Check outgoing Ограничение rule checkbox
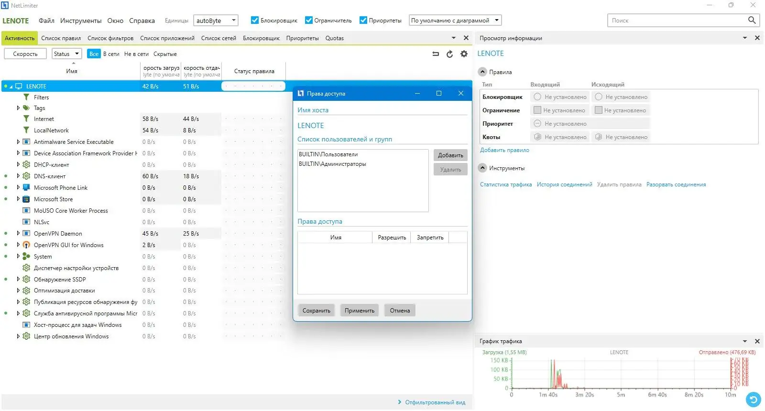This screenshot has width=765, height=411. [598, 110]
